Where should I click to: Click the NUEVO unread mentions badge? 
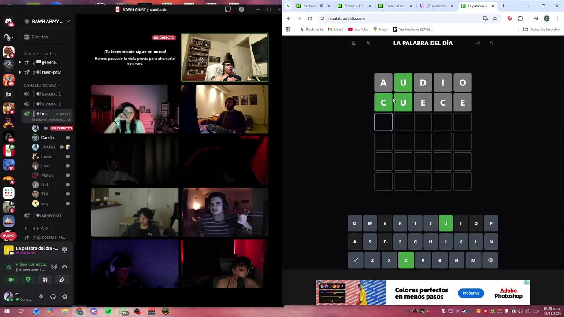pos(8,236)
